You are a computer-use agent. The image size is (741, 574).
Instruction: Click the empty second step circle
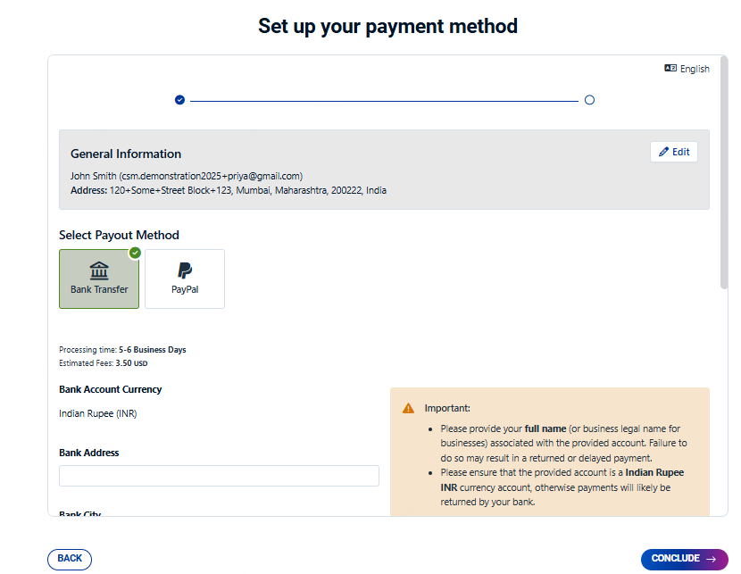589,100
